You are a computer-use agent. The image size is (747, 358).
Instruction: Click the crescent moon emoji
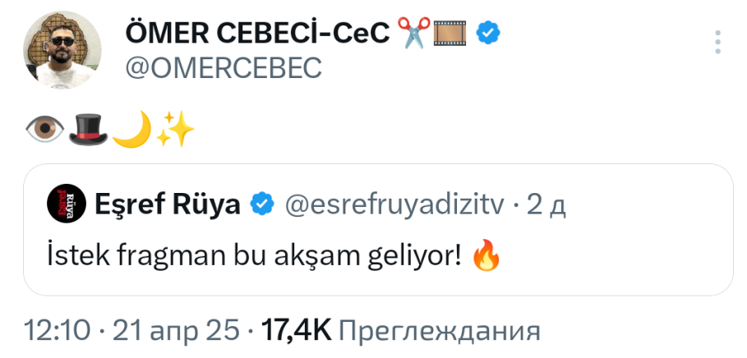131,130
